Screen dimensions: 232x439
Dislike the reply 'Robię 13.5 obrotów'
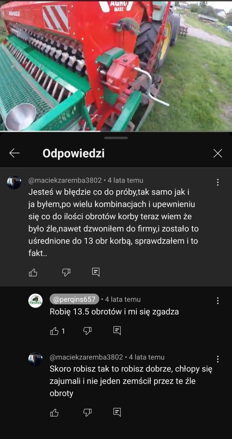pos(87,331)
